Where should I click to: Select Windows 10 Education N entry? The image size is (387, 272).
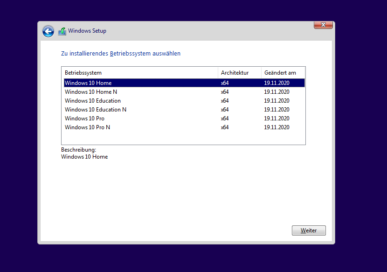[184, 110]
